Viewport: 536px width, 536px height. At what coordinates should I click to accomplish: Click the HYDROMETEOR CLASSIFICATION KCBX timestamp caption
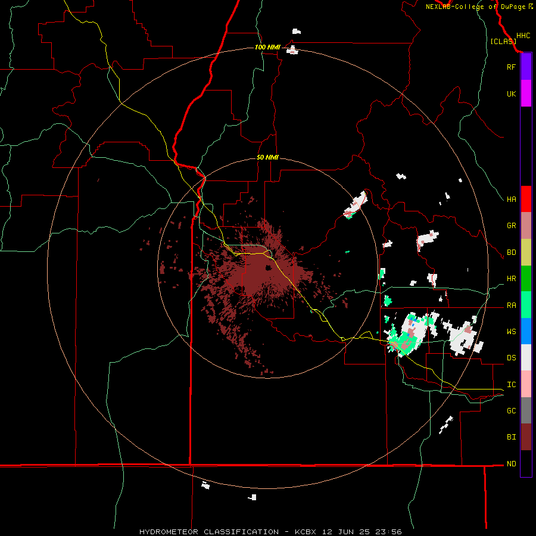point(270,532)
